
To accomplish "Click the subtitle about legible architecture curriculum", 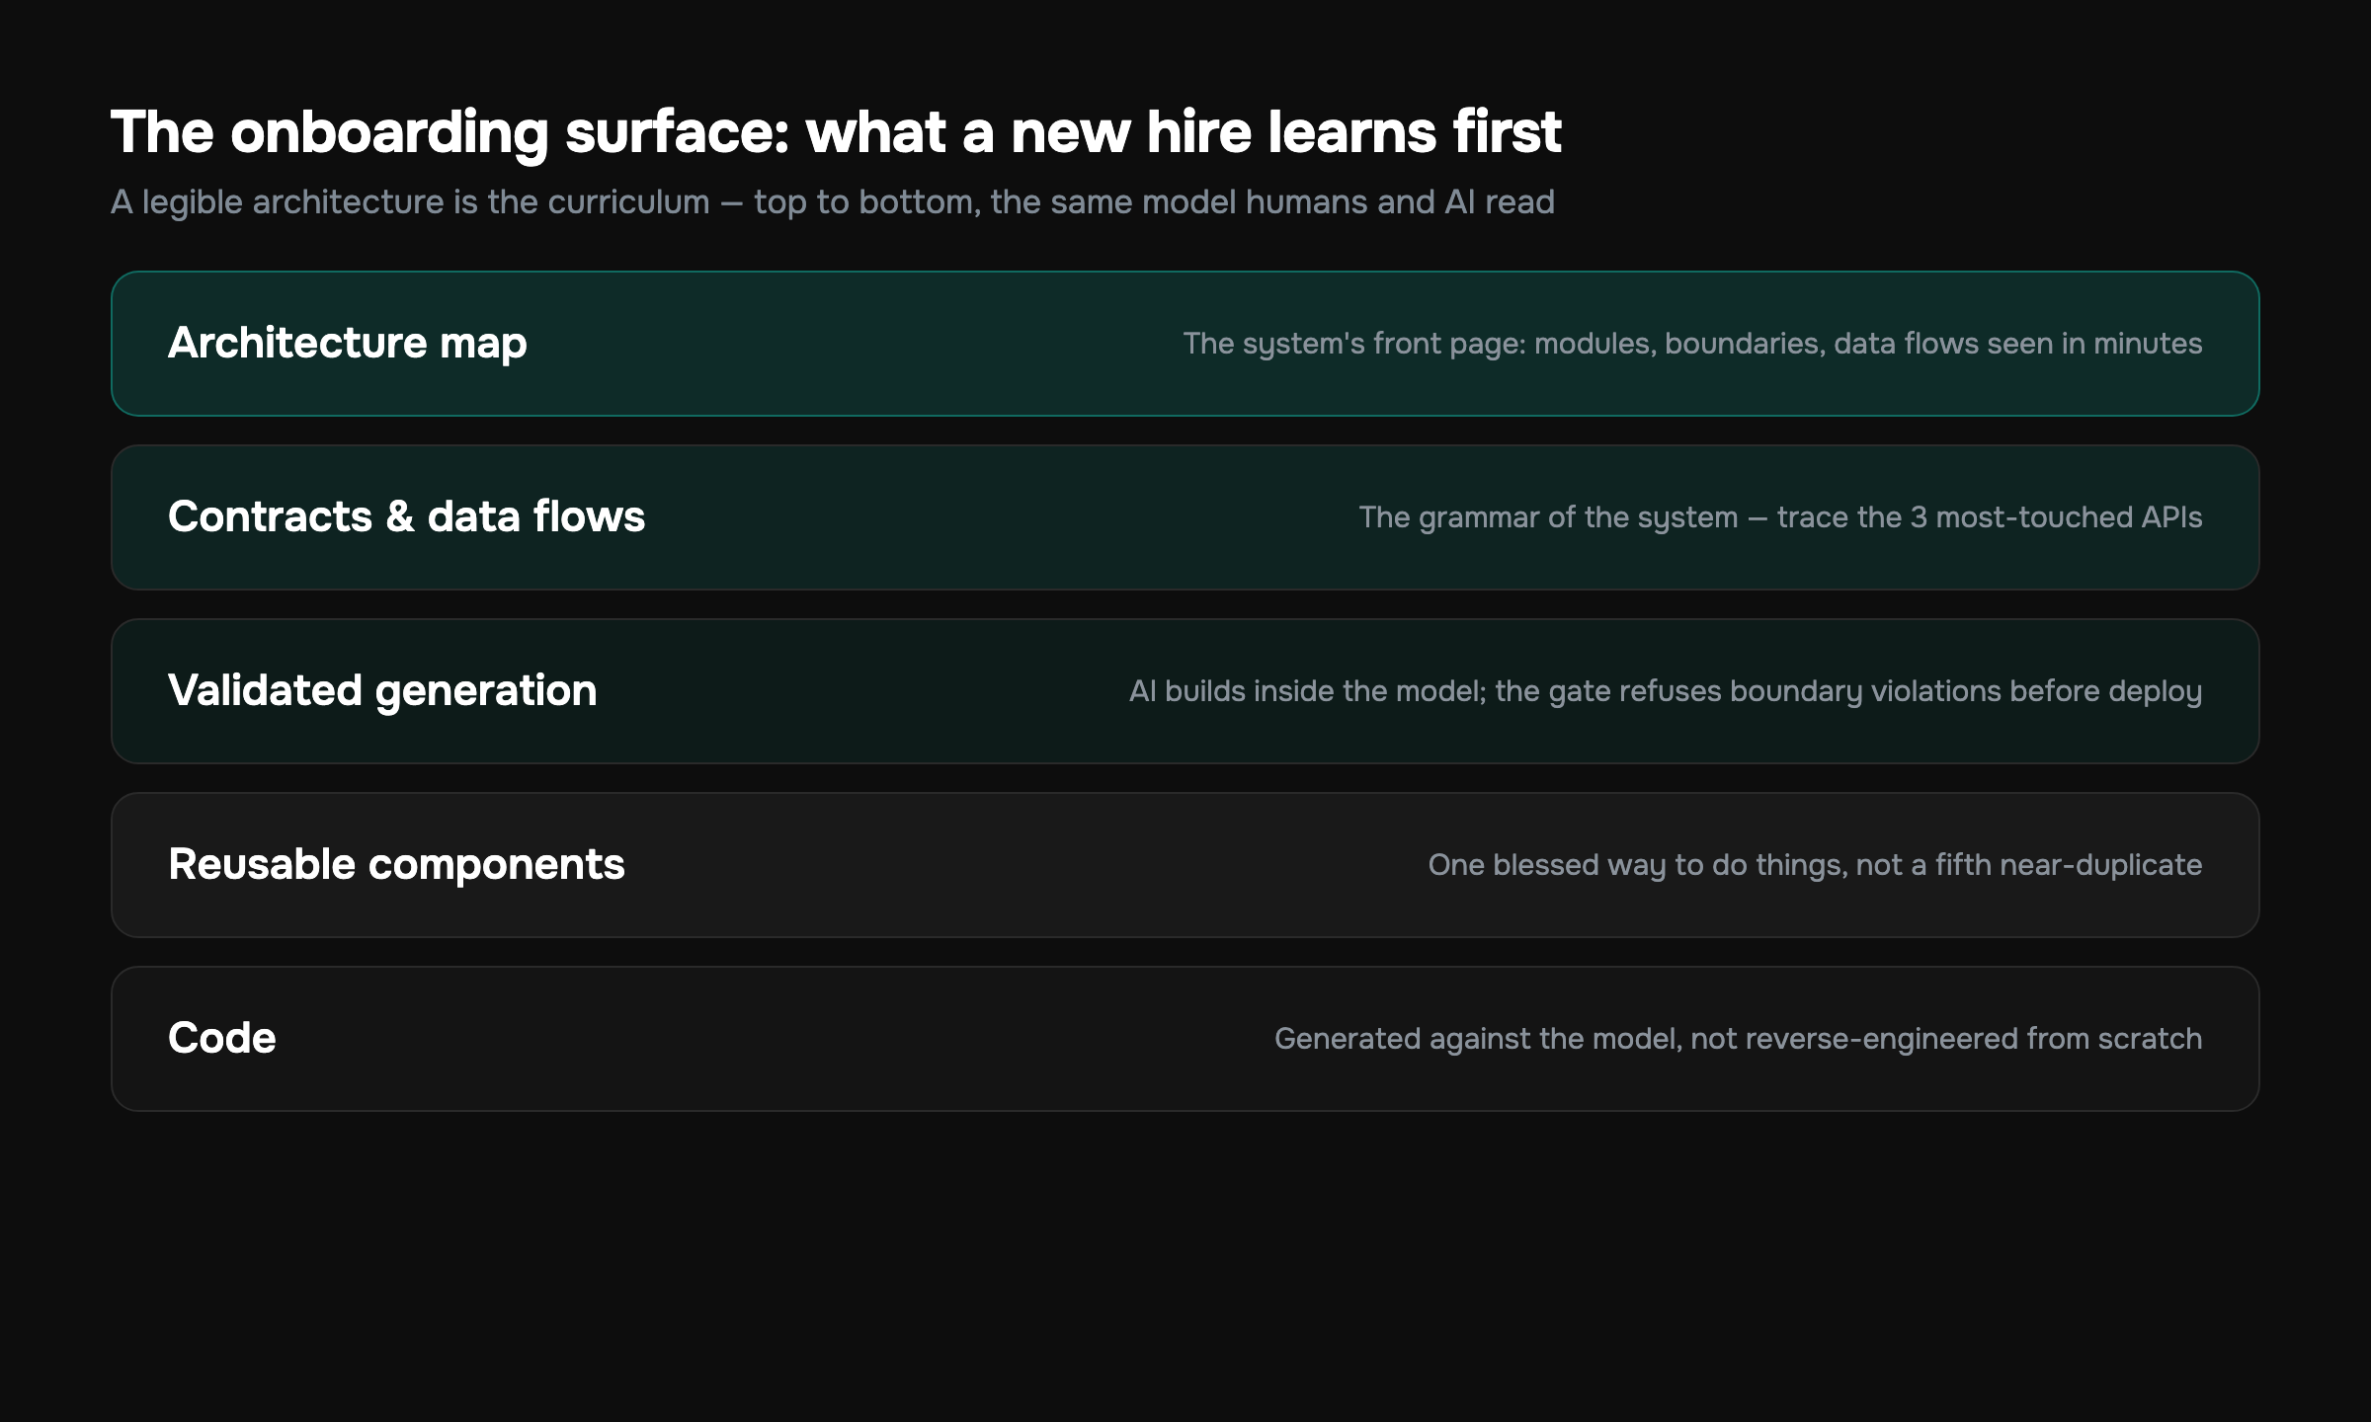I will click(x=833, y=202).
